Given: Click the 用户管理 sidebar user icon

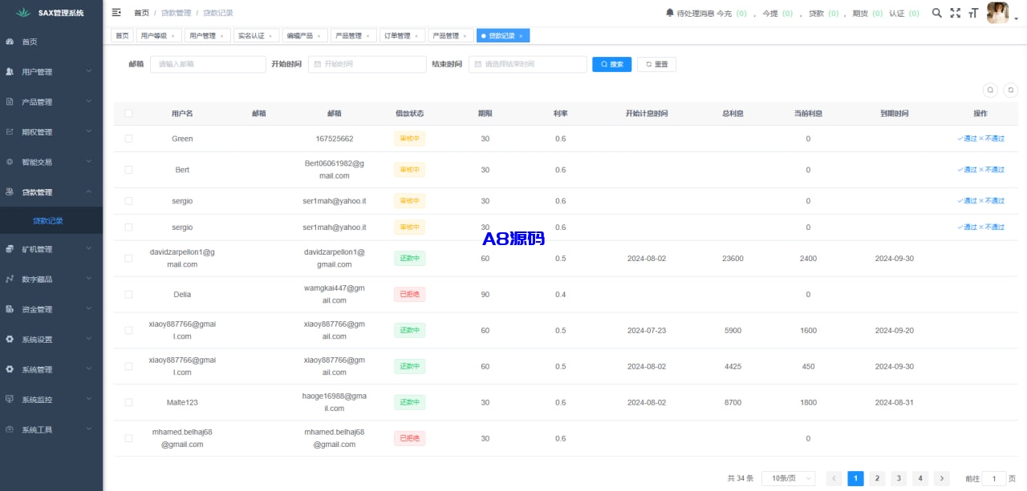Looking at the screenshot, I should (x=10, y=71).
